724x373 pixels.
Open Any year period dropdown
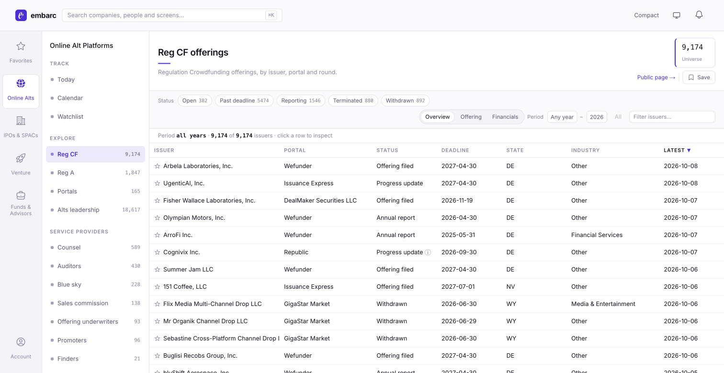(562, 117)
